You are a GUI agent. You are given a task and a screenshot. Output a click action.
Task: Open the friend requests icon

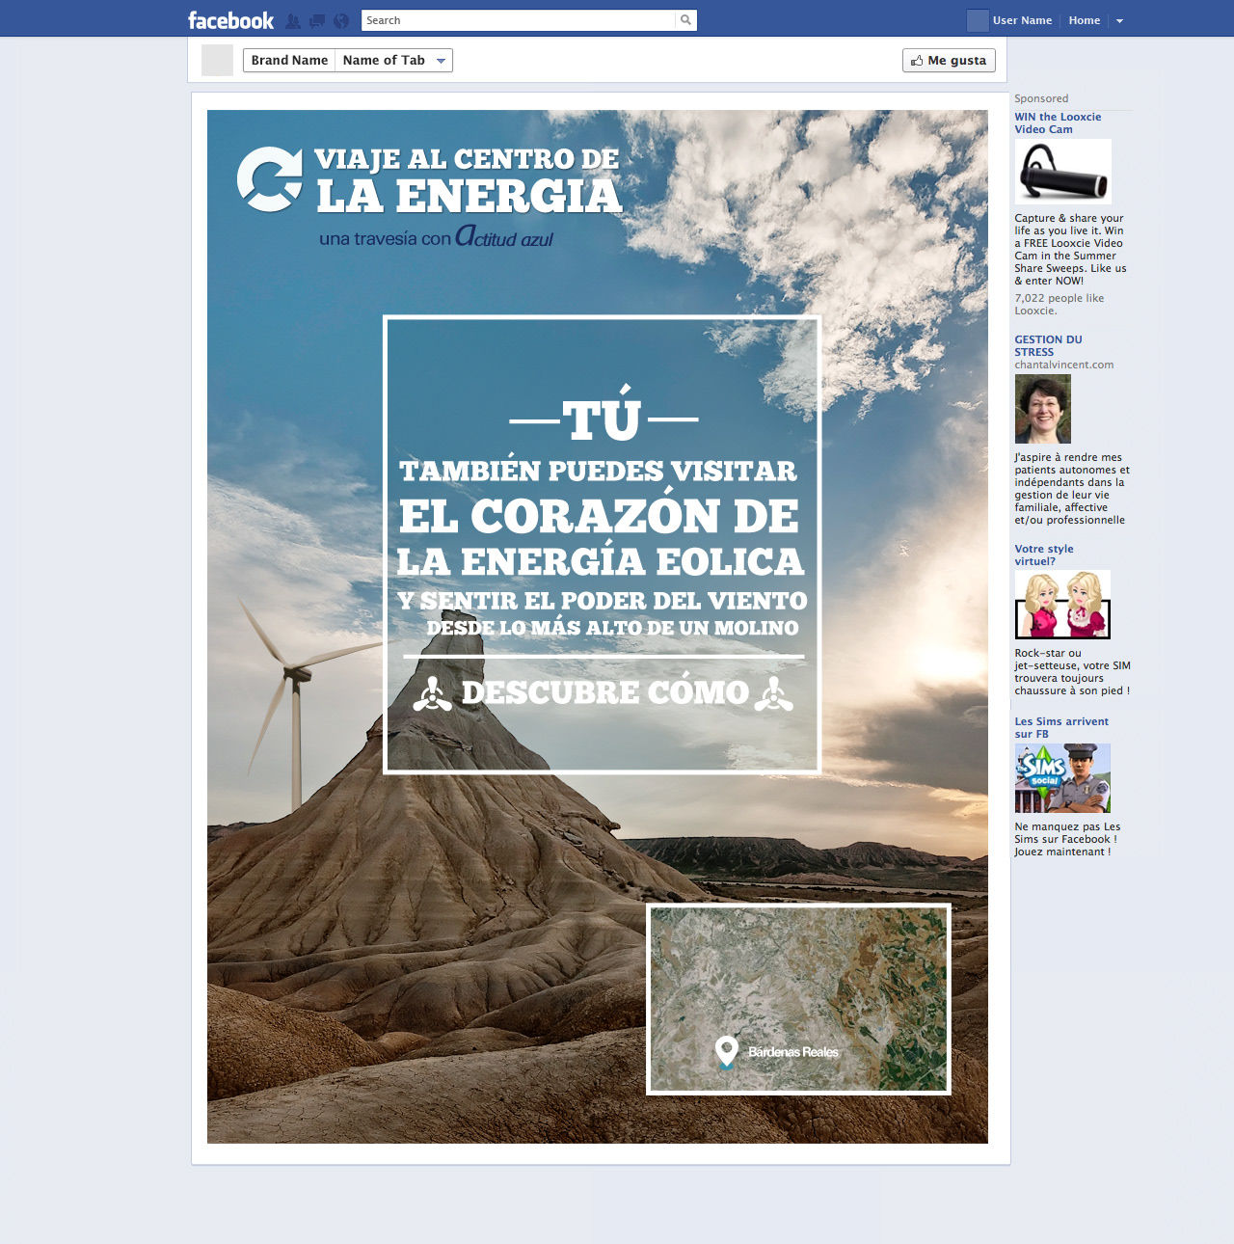point(293,21)
